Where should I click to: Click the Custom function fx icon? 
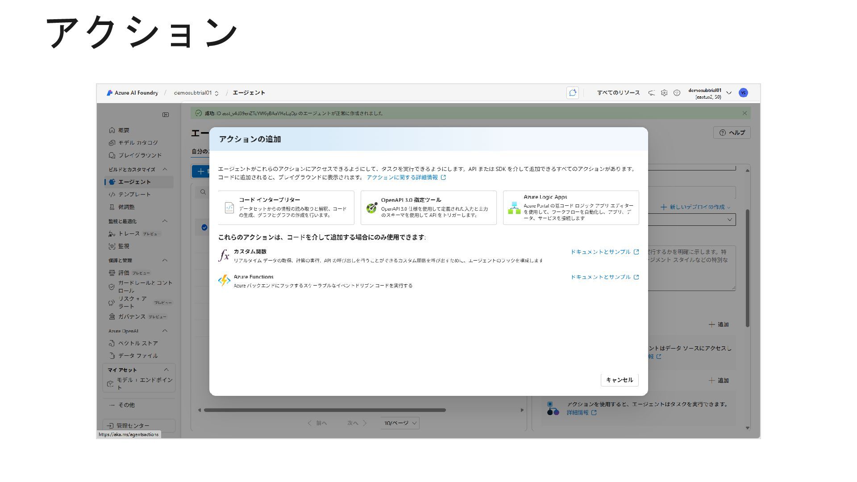tap(224, 255)
